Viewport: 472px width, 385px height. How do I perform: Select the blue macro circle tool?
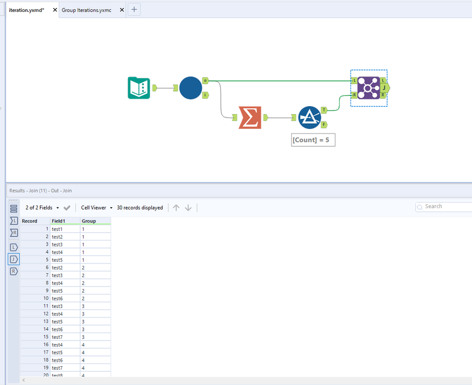(x=191, y=88)
